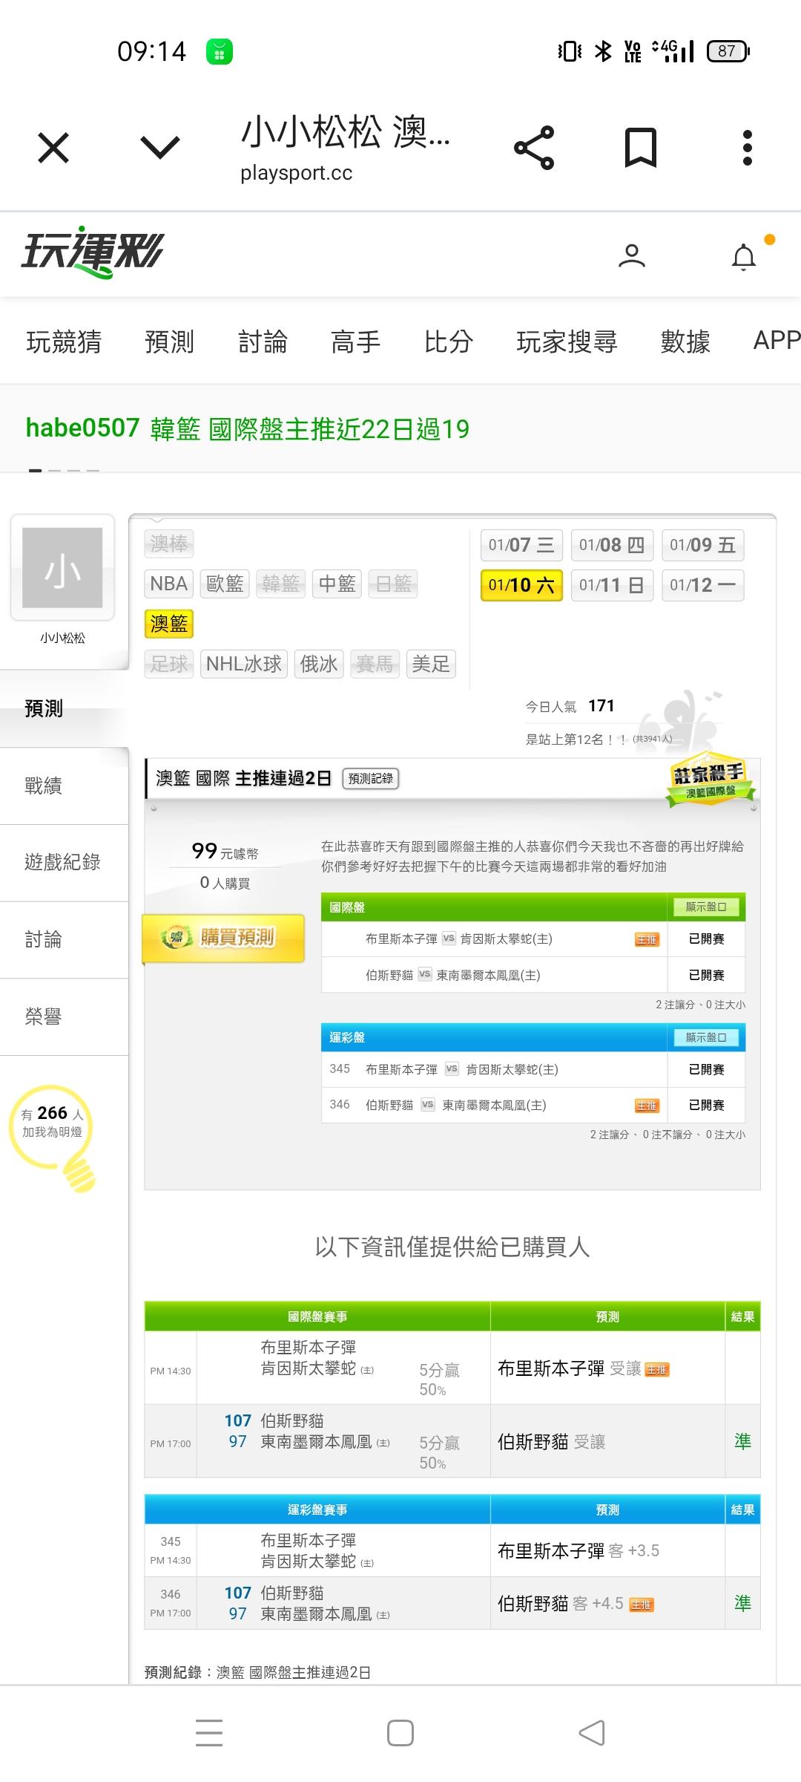Click 主推 tag on 國際盤 布里斯本子彈 row

[647, 939]
